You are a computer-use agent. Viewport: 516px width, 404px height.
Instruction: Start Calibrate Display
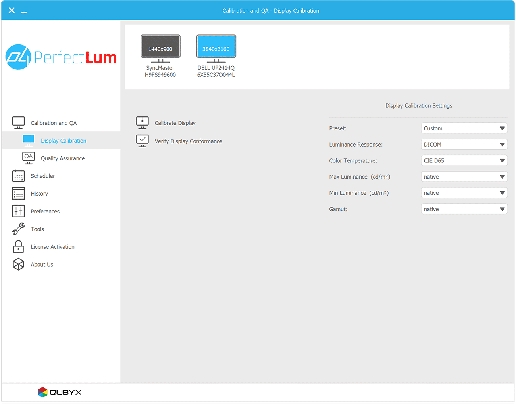tap(175, 123)
